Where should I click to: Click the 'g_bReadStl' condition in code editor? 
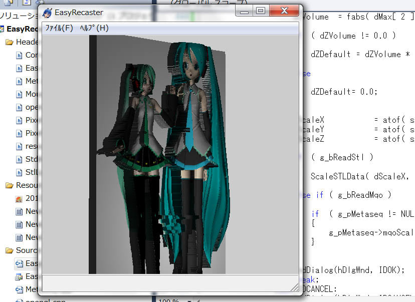tap(342, 158)
